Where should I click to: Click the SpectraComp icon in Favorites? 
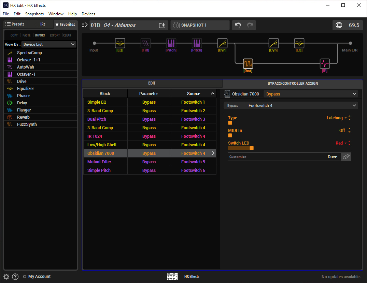pyautogui.click(x=10, y=53)
